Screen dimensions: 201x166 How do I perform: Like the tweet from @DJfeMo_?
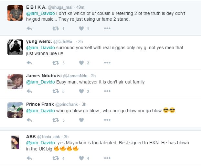81,63
